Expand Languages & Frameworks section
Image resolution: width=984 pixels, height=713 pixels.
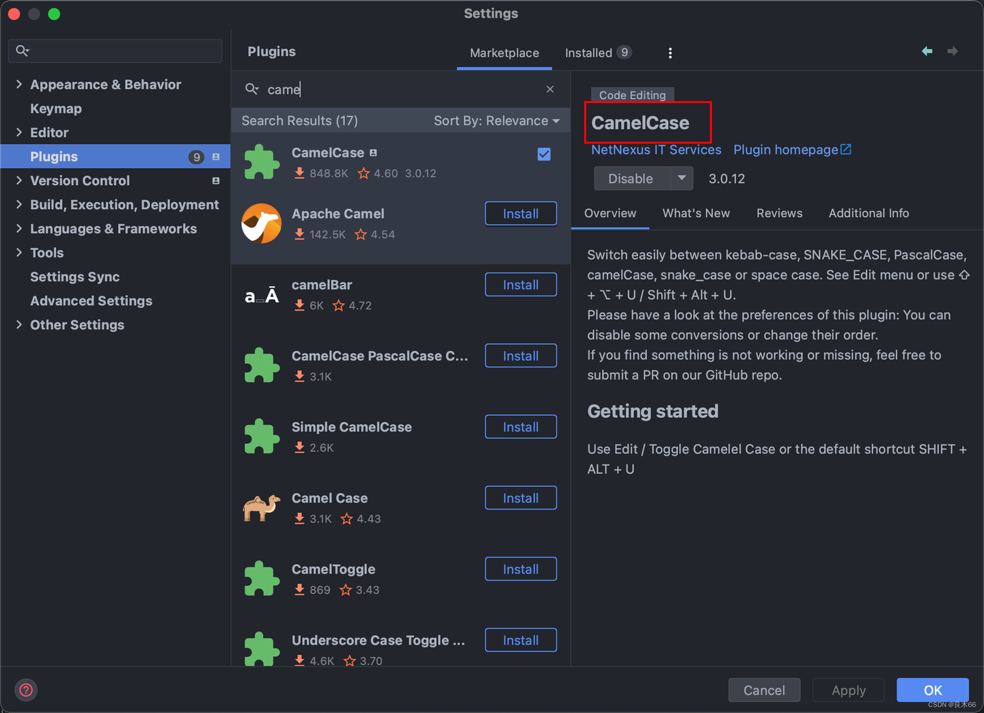(x=19, y=228)
